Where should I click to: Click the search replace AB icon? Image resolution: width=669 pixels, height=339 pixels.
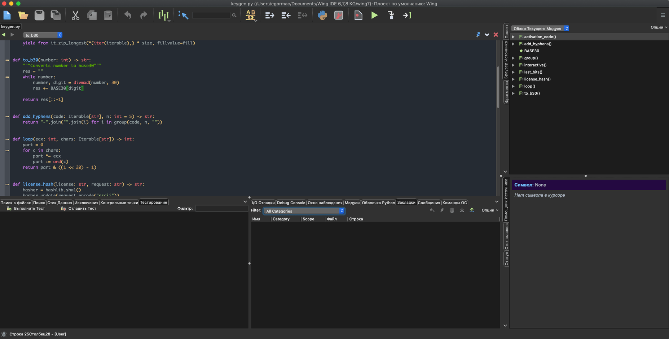[x=251, y=15]
